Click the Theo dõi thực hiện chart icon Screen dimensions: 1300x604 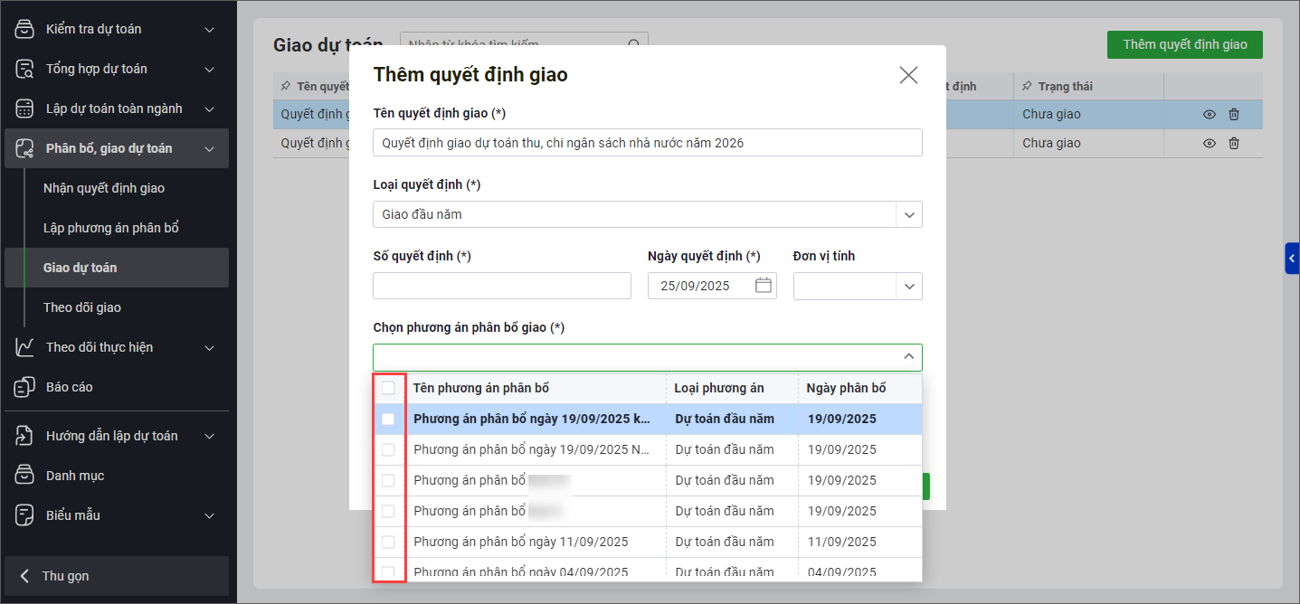click(25, 347)
